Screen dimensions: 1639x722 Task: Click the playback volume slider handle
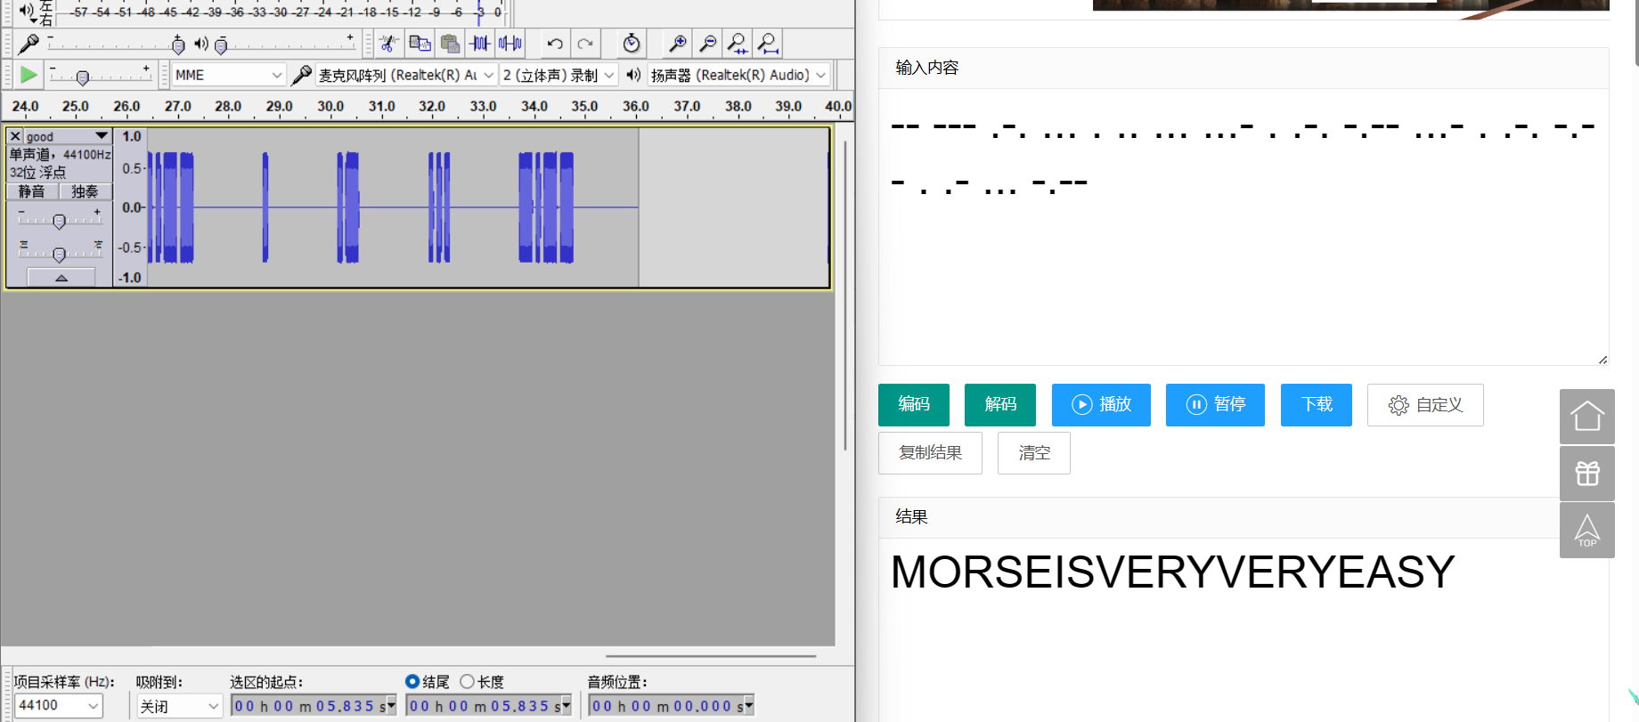tap(221, 45)
